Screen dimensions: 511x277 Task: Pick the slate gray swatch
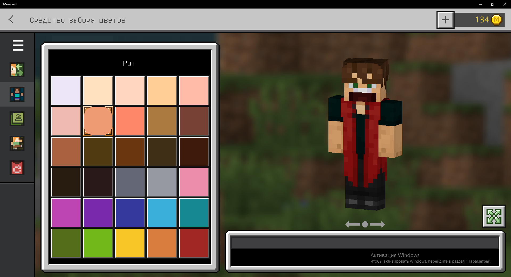pos(130,182)
